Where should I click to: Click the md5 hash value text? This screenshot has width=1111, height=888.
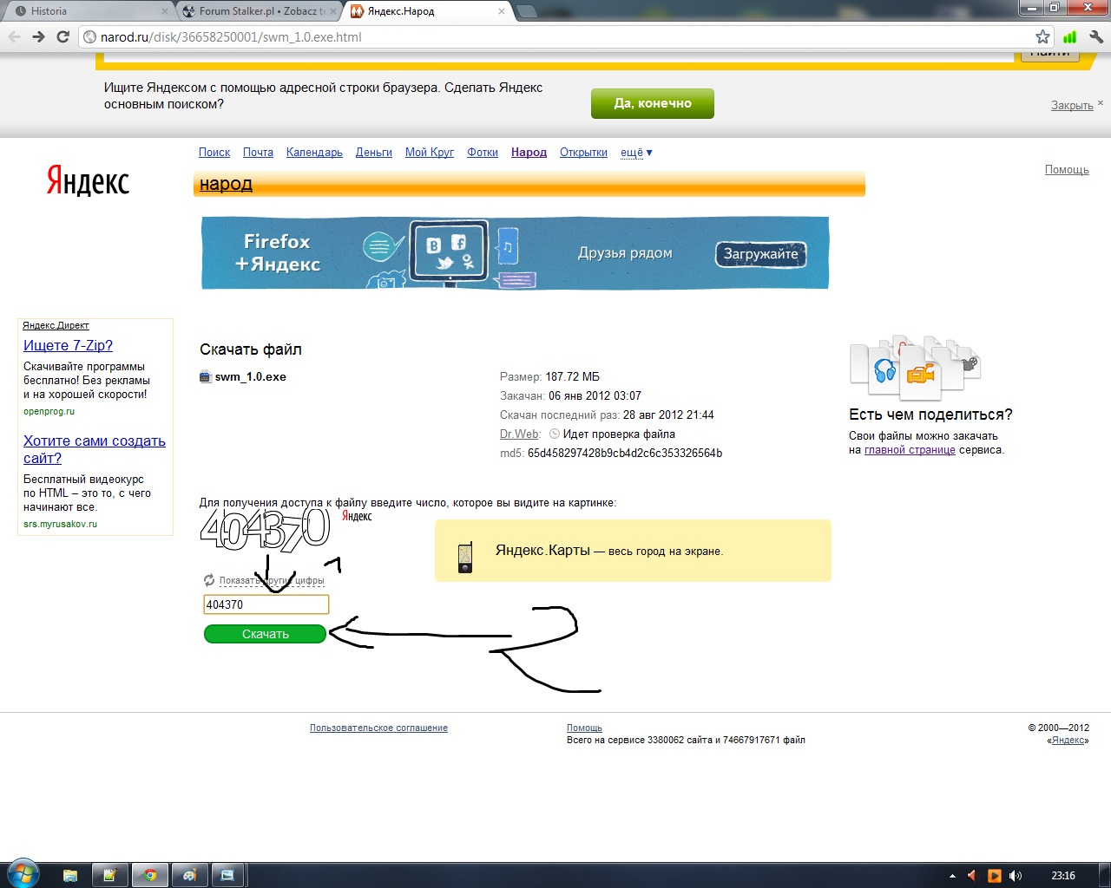click(x=625, y=453)
